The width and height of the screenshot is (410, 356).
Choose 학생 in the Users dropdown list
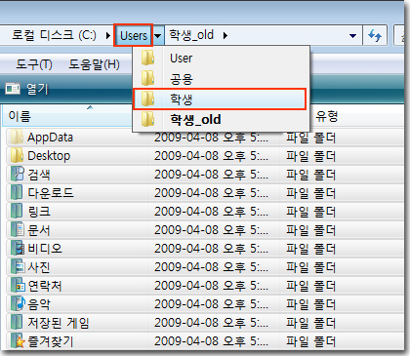coord(220,99)
